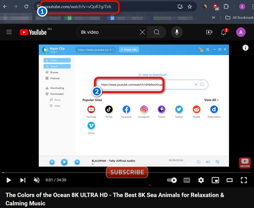Open the browser Extensions puzzle icon
The image size is (254, 208).
(x=226, y=6)
